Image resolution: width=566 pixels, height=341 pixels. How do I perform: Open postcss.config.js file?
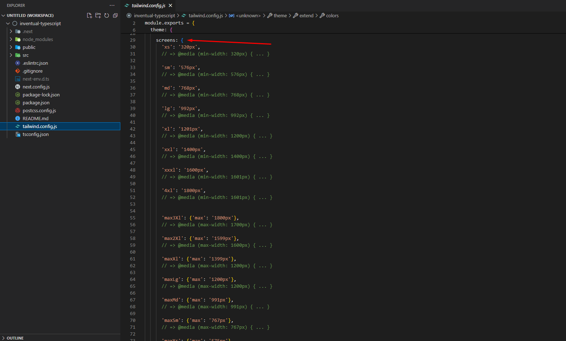39,110
